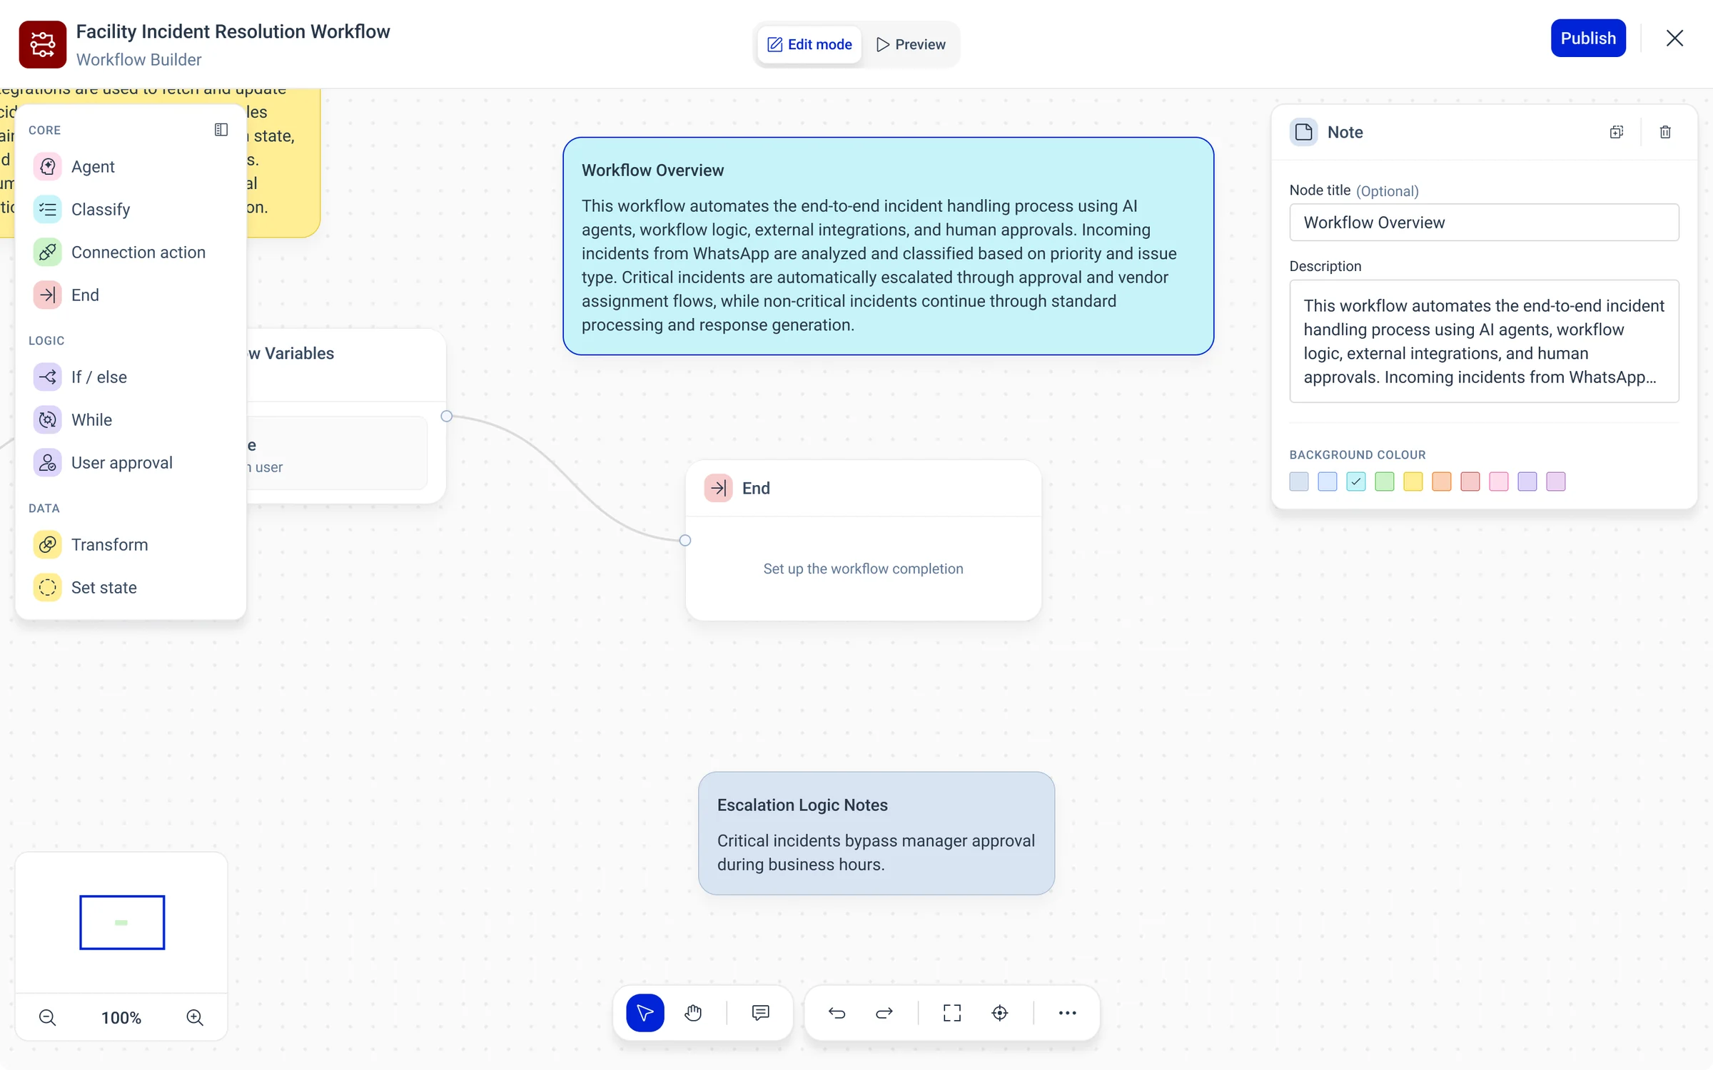Viewport: 1713px width, 1070px height.
Task: Add a Connection action node
Action: point(130,252)
